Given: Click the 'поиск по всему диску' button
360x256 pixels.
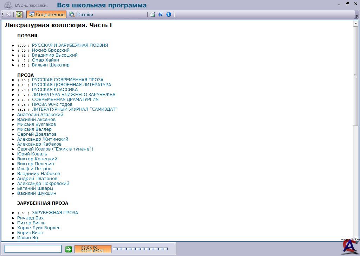Looking at the screenshot, I should [93, 249].
